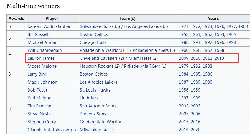The image size is (252, 136).
Task: Click the Miami Heat team link
Action: point(140,58)
